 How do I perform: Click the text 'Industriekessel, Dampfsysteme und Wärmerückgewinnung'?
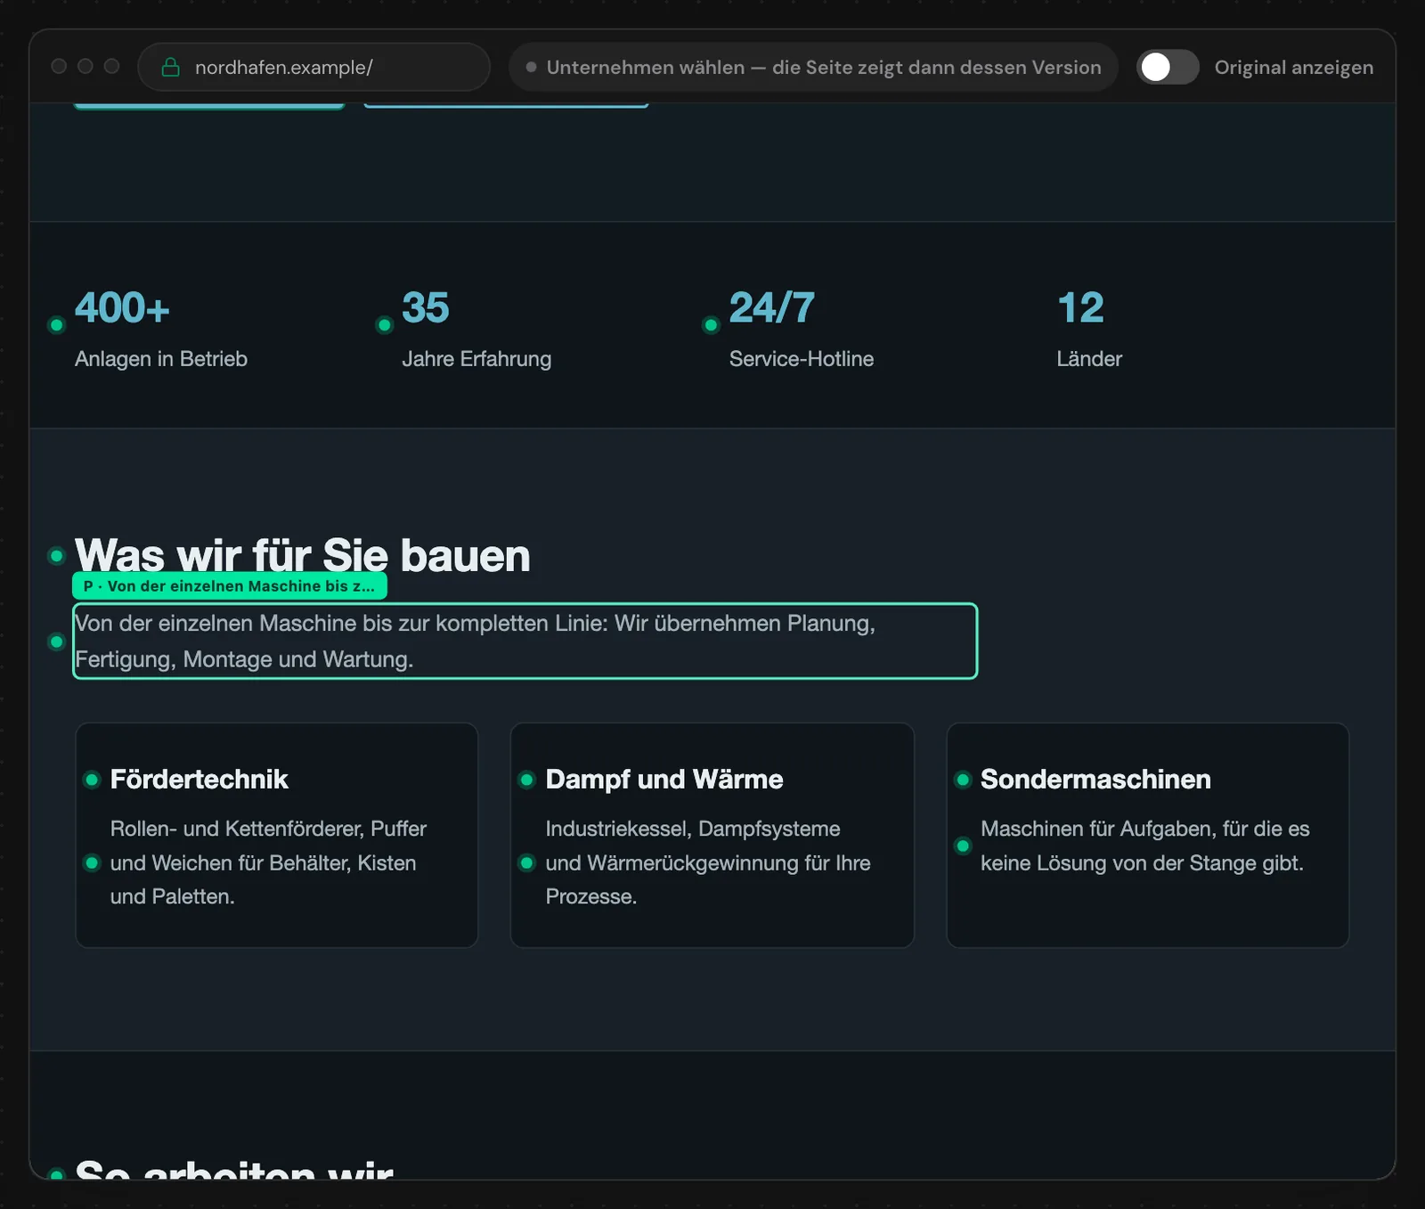point(708,845)
